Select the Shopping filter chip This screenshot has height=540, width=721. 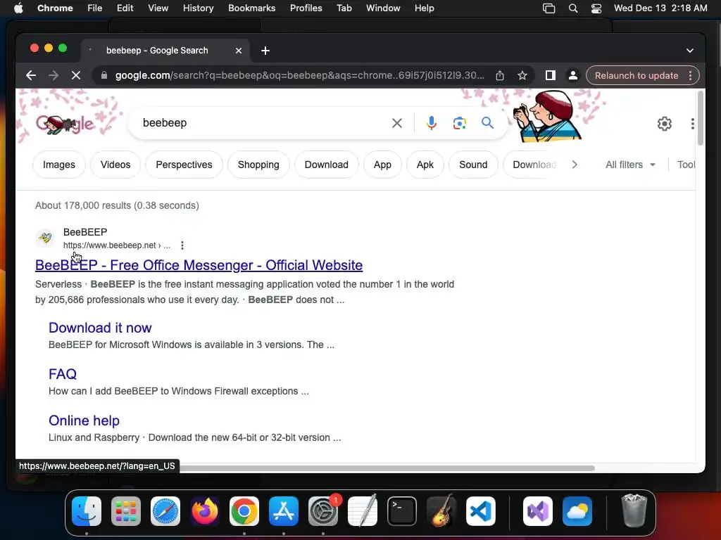(258, 165)
